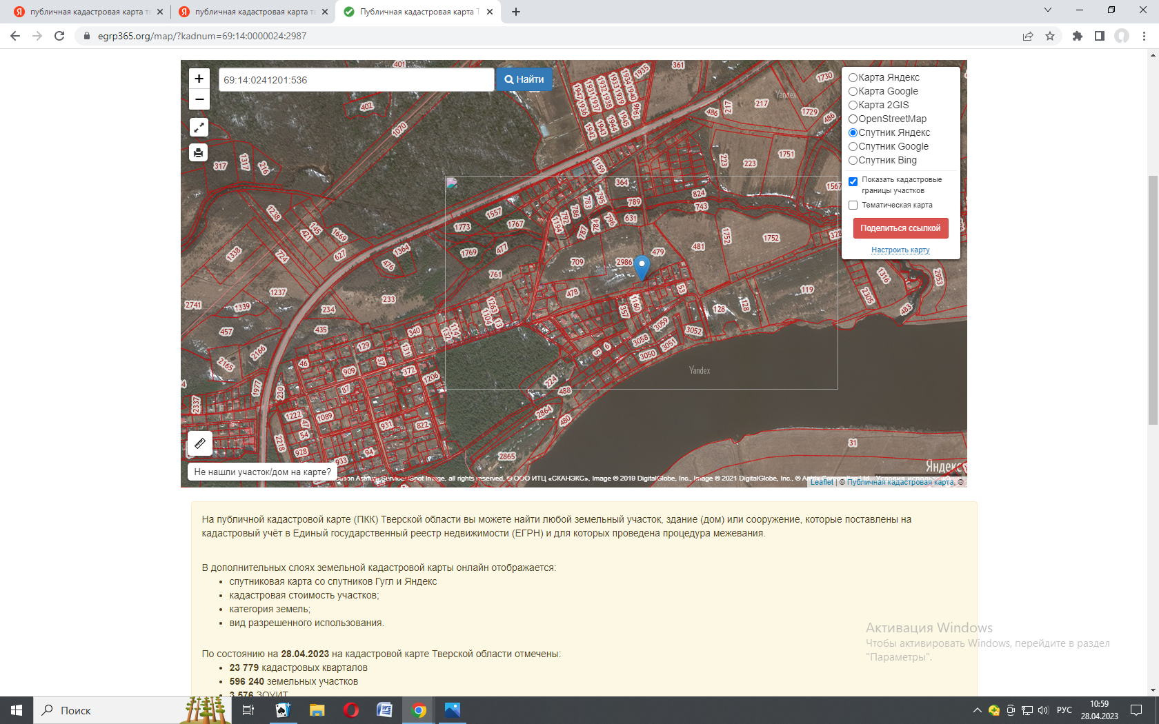The width and height of the screenshot is (1159, 724).
Task: Go back to previous page
Action: (x=15, y=36)
